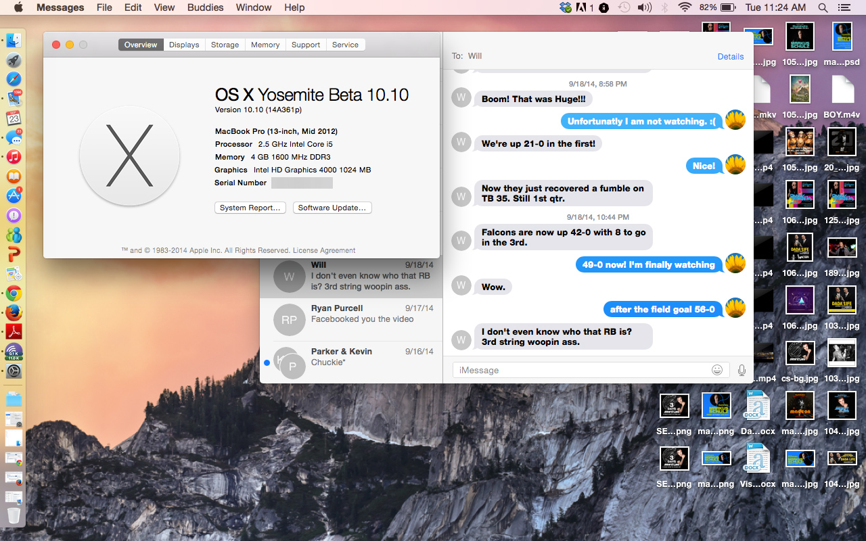Viewport: 866px width, 541px height.
Task: Click the microphone dictation icon in Messages
Action: [x=742, y=370]
